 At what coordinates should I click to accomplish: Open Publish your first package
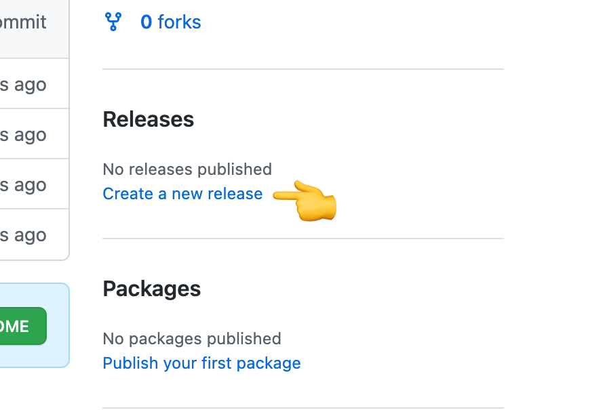(201, 363)
